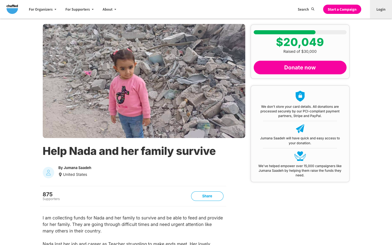The height and width of the screenshot is (245, 392).
Task: Click the Search text in the navbar
Action: [x=303, y=9]
